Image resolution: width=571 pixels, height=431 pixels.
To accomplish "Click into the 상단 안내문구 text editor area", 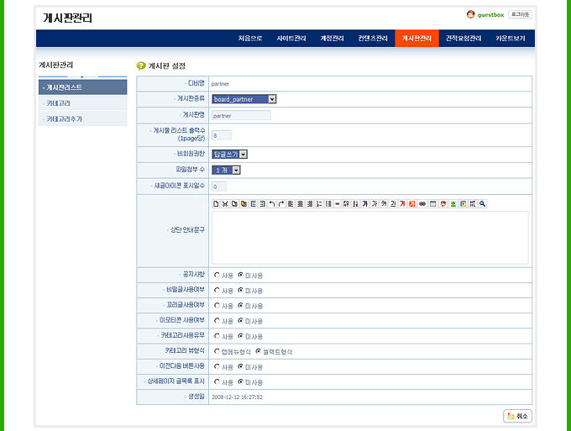I will 369,237.
